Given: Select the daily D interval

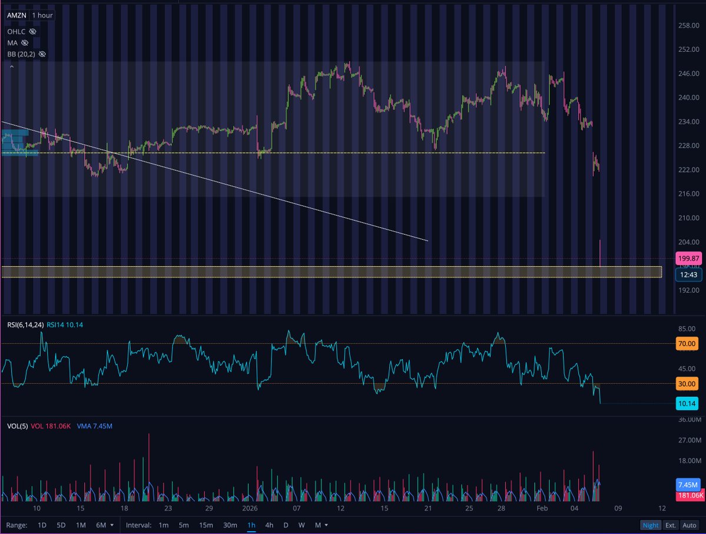Looking at the screenshot, I should click(286, 525).
